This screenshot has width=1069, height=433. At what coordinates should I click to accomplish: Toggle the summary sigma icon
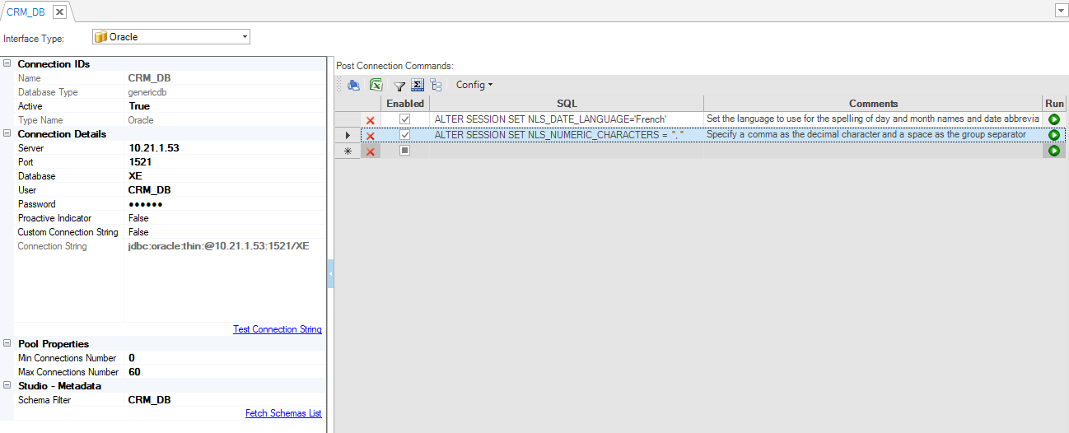418,85
